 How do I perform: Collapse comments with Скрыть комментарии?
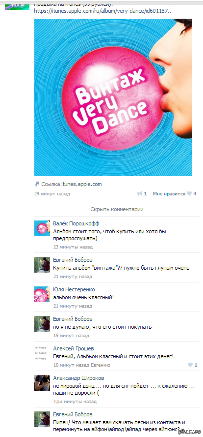117,209
